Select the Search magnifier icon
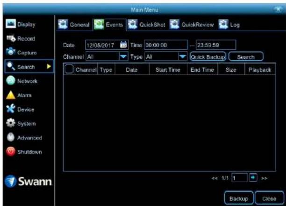286x206 pixels. pyautogui.click(x=11, y=66)
